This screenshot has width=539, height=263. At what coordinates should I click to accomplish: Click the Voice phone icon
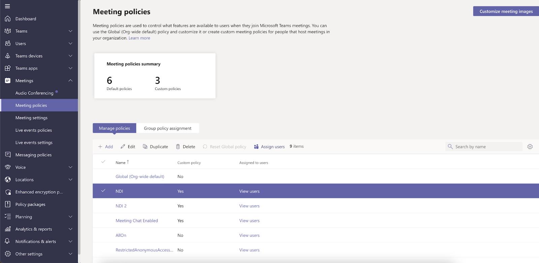(8, 167)
